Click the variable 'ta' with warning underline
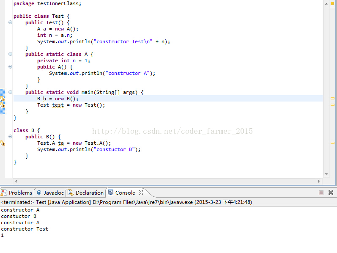The width and height of the screenshot is (337, 253). [x=61, y=143]
